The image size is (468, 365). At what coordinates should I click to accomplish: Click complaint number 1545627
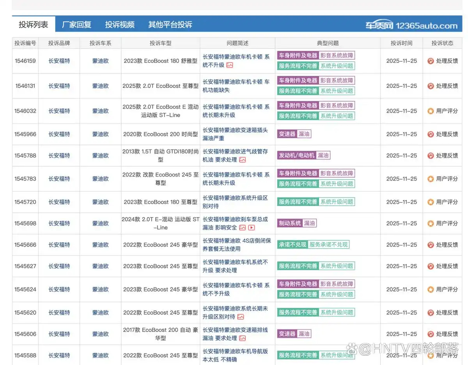[25, 266]
